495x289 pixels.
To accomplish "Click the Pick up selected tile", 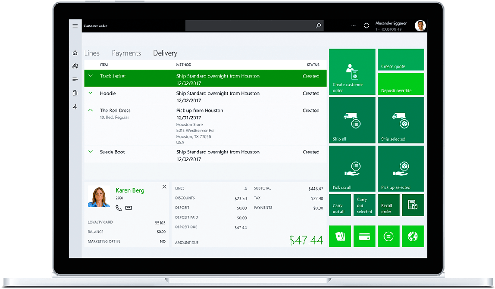I will [401, 168].
